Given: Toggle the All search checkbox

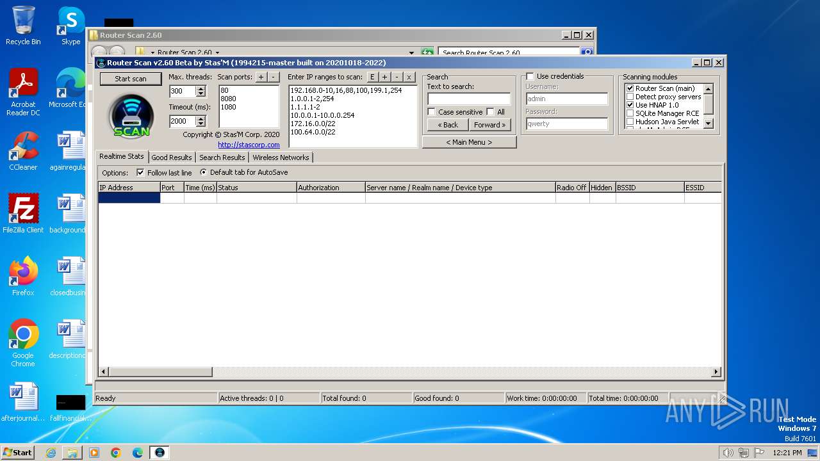Looking at the screenshot, I should click(490, 112).
